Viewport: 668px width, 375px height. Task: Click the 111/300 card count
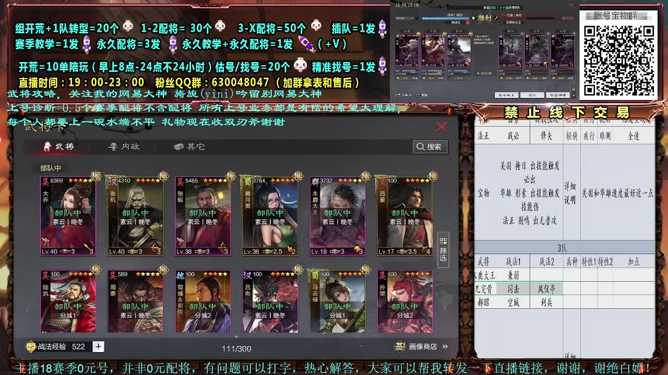click(236, 348)
